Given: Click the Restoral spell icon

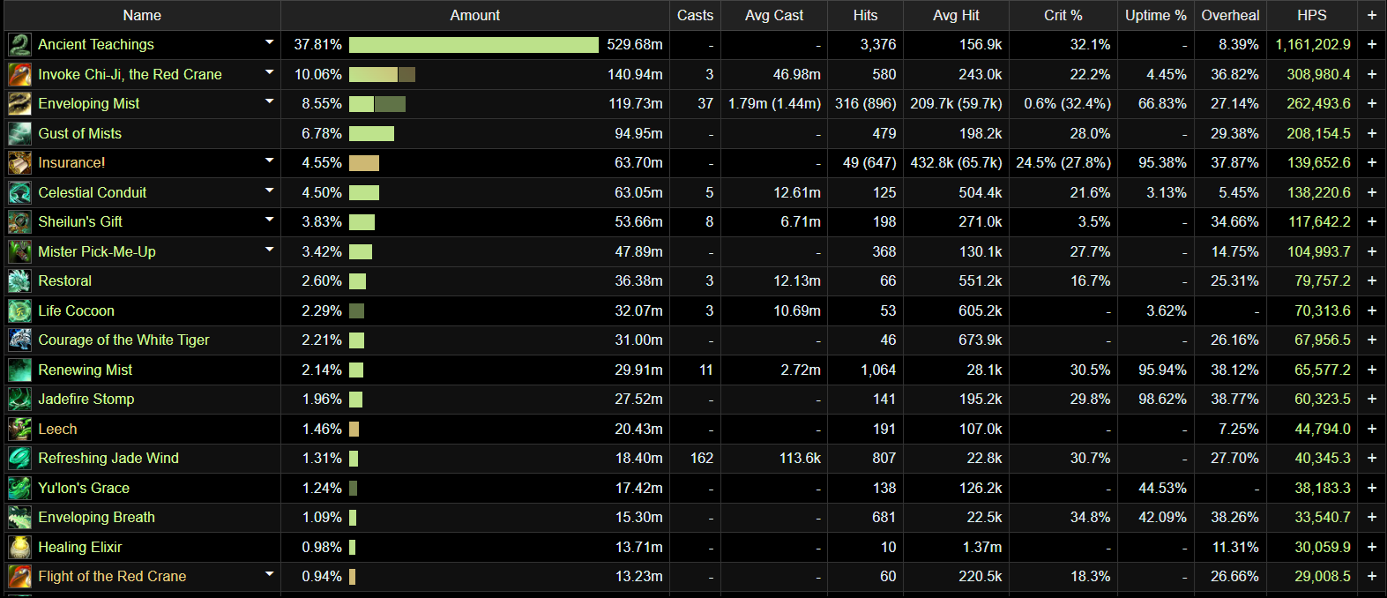Looking at the screenshot, I should click(x=19, y=281).
